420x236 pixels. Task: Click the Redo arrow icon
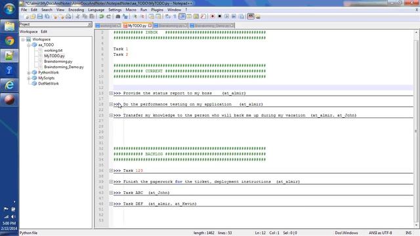click(x=108, y=16)
